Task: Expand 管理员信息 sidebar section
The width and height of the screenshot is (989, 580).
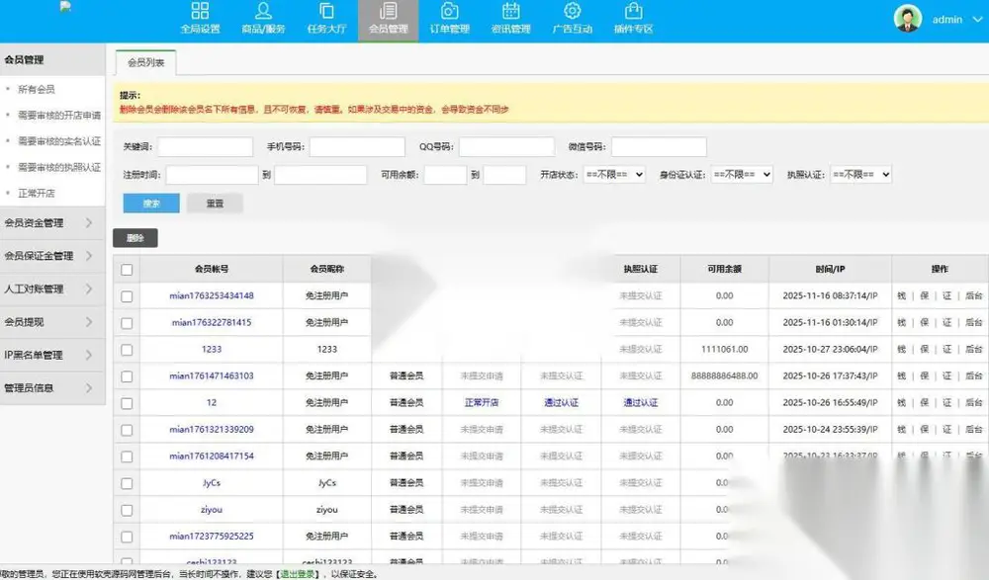Action: pyautogui.click(x=52, y=387)
